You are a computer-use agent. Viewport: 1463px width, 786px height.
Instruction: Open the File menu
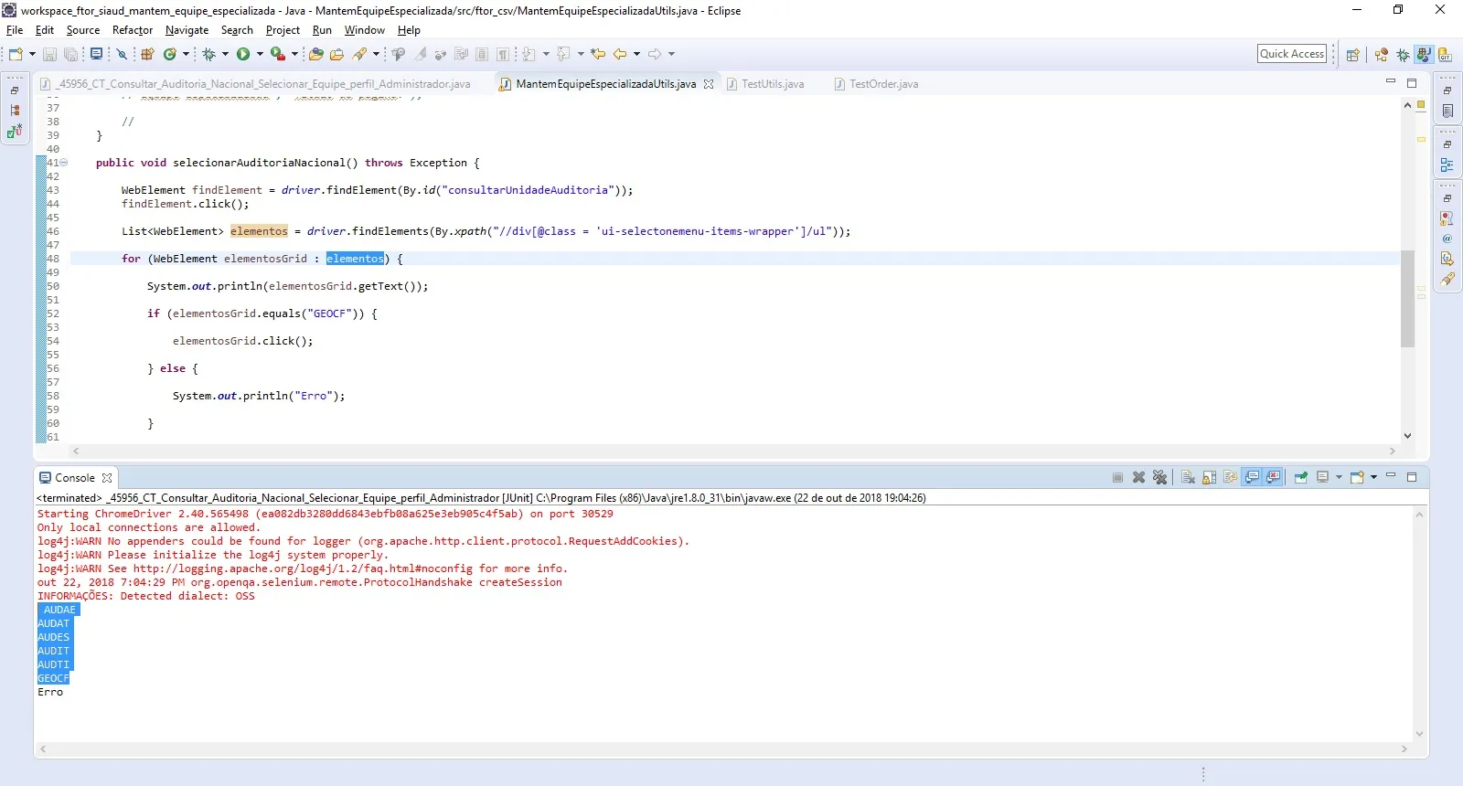(15, 30)
